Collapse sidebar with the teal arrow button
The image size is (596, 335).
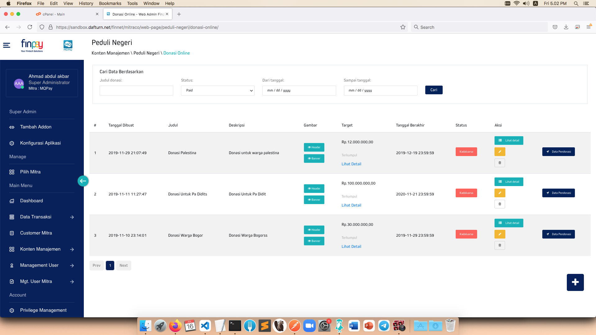pyautogui.click(x=83, y=181)
